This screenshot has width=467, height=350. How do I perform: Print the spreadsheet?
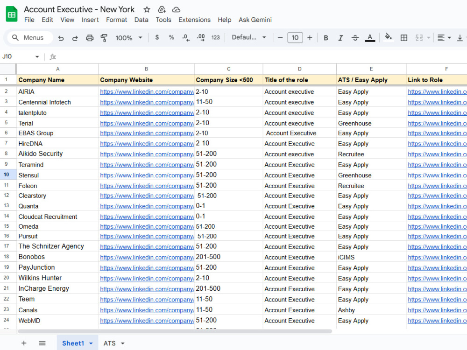click(90, 38)
